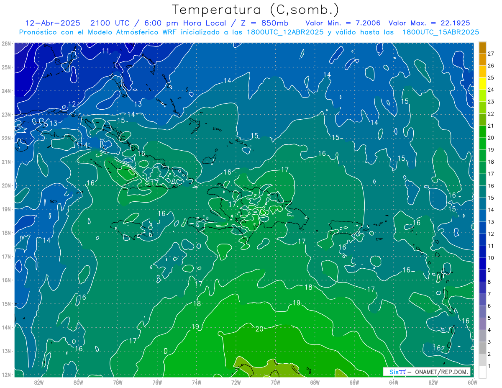Image resolution: width=502 pixels, height=388 pixels.
Task: Select the "18N" latitude axis label
Action: point(6,233)
